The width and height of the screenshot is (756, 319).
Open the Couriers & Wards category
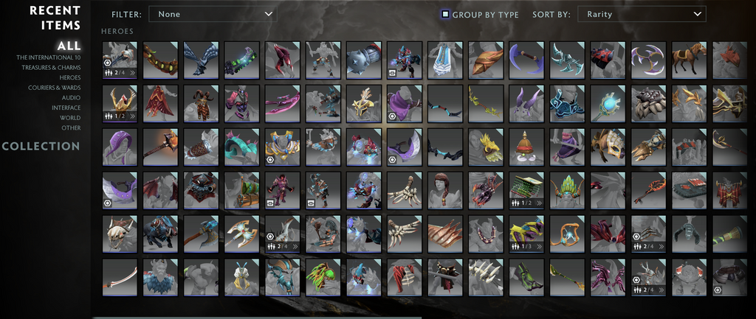(x=55, y=88)
